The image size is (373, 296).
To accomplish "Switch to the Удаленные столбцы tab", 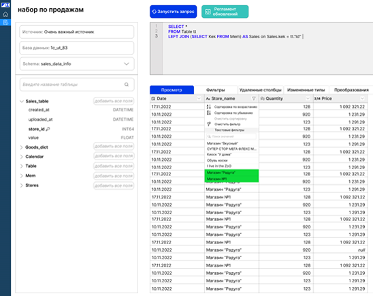I will (261, 90).
